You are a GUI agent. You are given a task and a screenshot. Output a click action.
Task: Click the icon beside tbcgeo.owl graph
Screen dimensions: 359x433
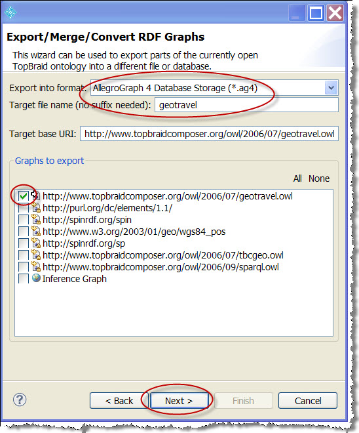[36, 255]
